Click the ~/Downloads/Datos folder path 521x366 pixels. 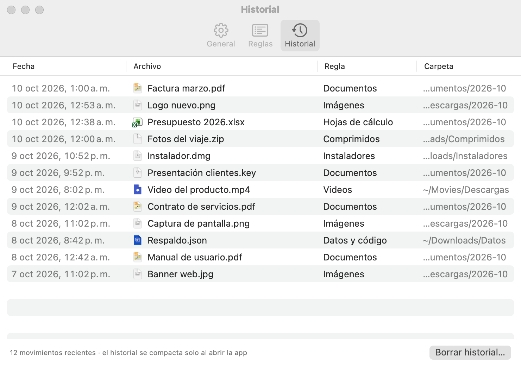click(464, 240)
